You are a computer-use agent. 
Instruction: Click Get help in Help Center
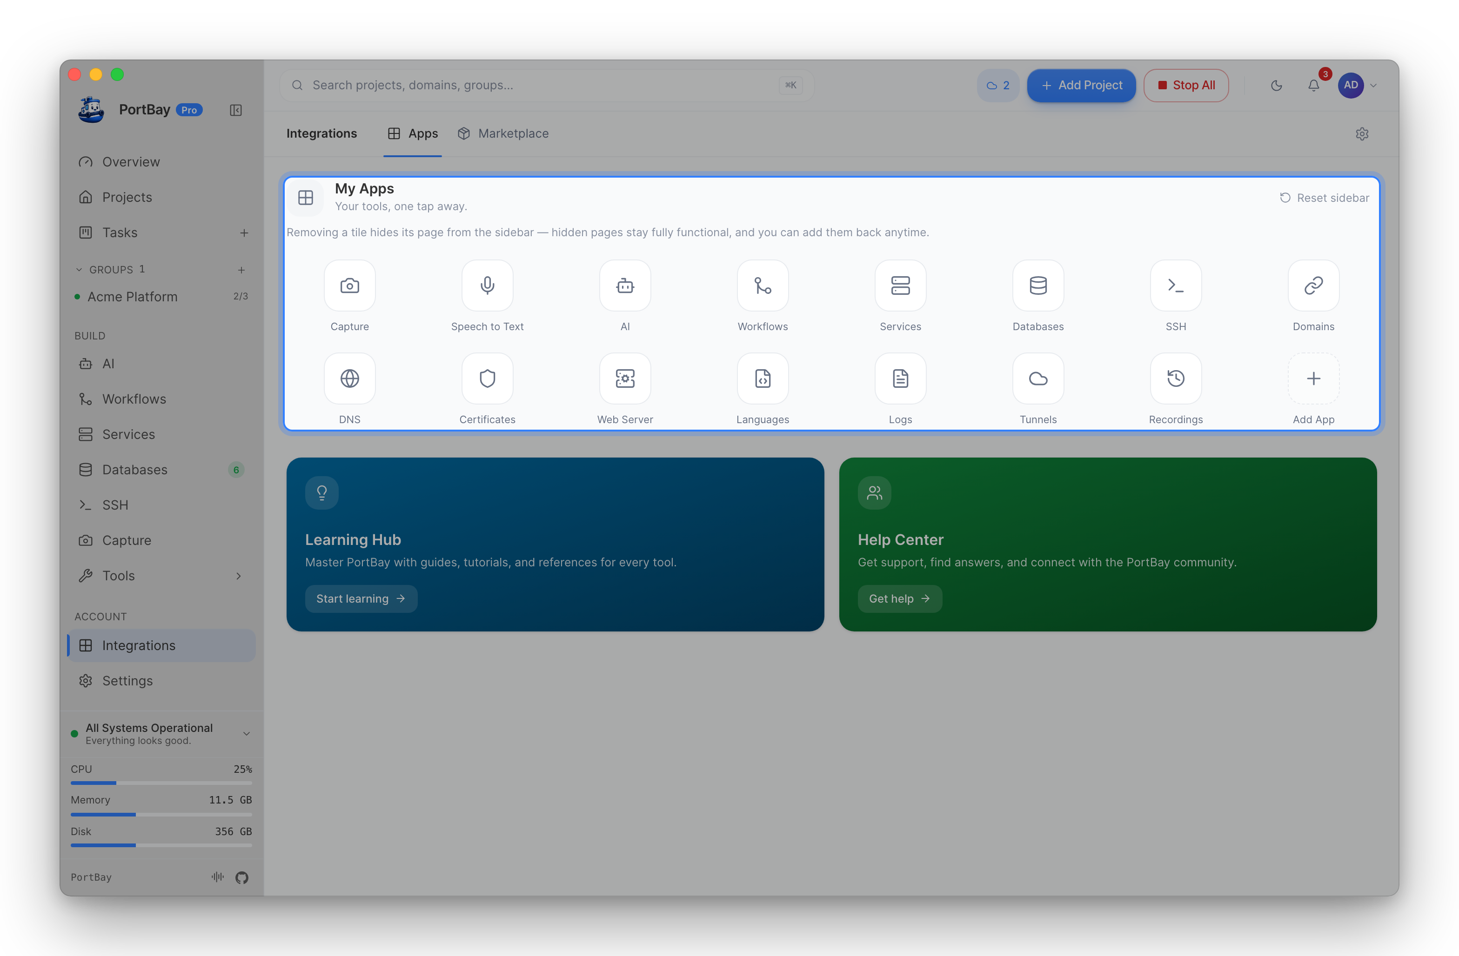(899, 599)
